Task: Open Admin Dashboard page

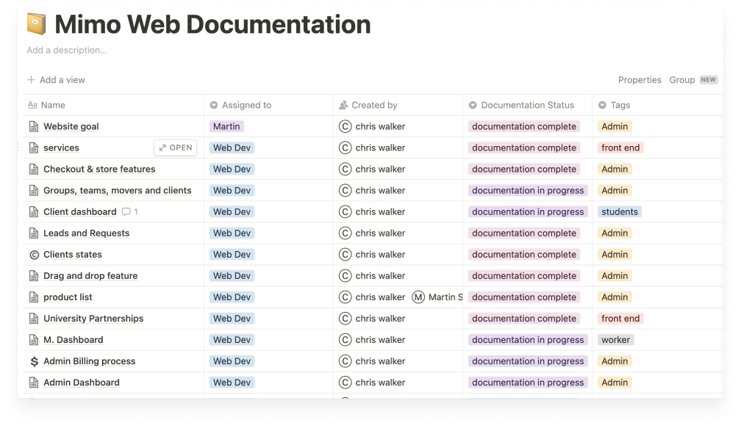Action: click(x=82, y=382)
